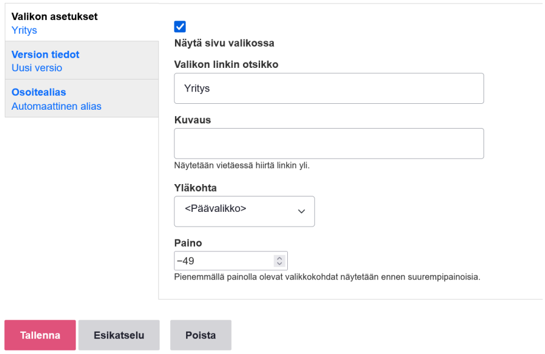Image resolution: width=545 pixels, height=354 pixels.
Task: Open the Osoitealias tab
Action: tap(39, 93)
